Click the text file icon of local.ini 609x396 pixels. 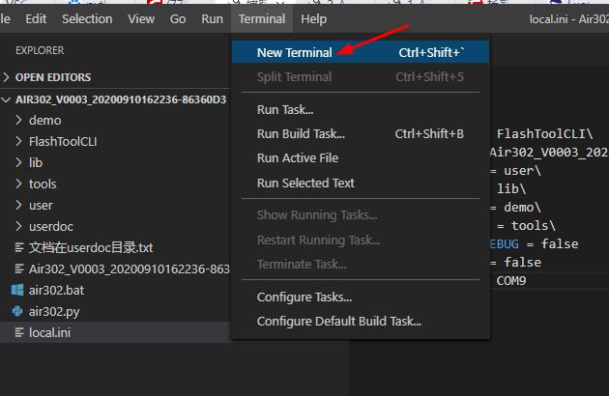[x=19, y=332]
